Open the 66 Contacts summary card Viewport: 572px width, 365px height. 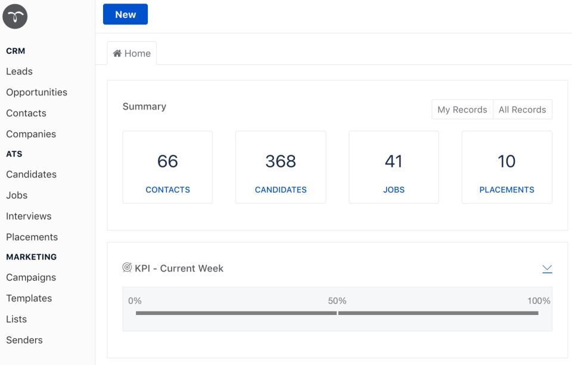coord(167,167)
